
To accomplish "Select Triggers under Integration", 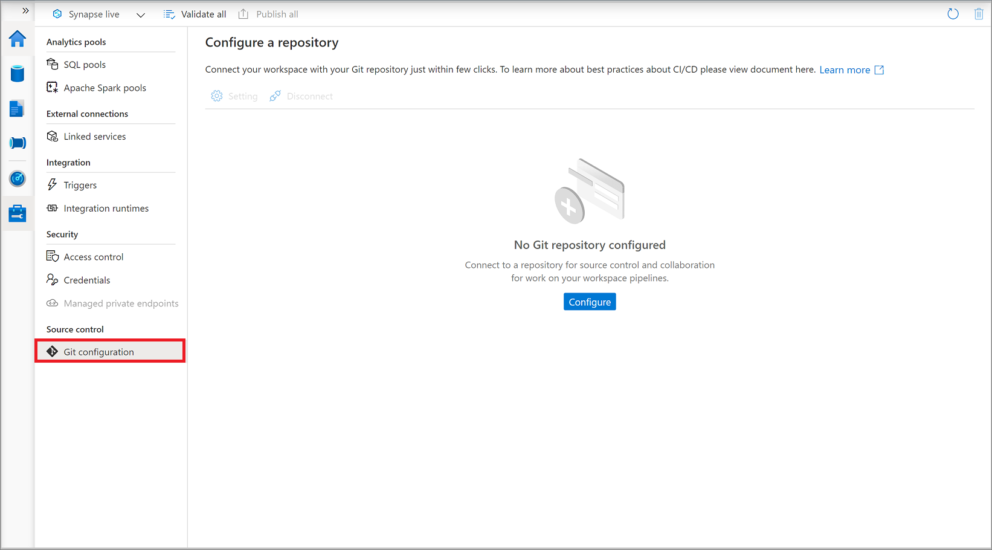I will pos(80,185).
